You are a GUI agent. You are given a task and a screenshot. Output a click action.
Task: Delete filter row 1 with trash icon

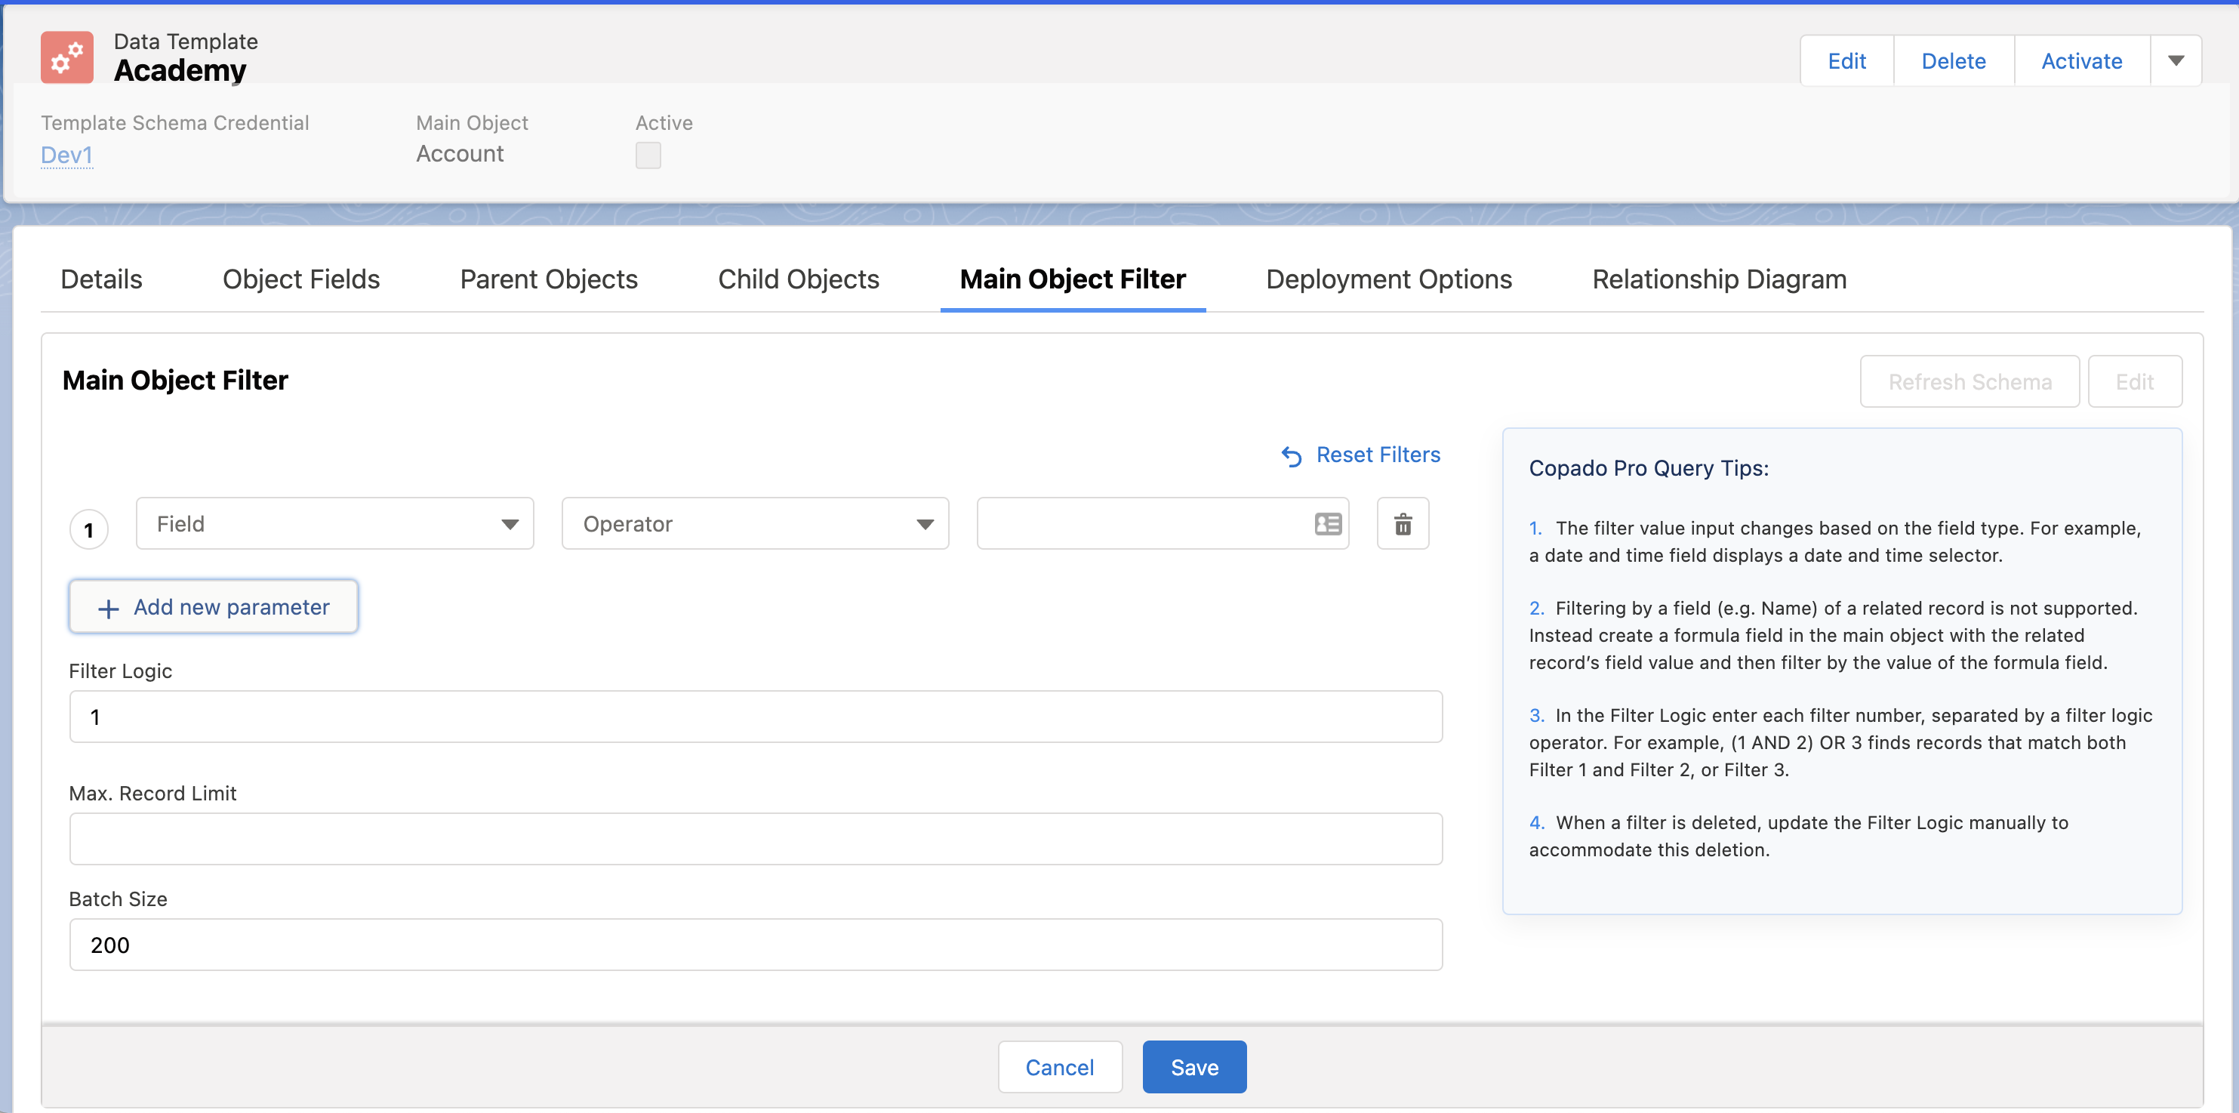[x=1403, y=523]
